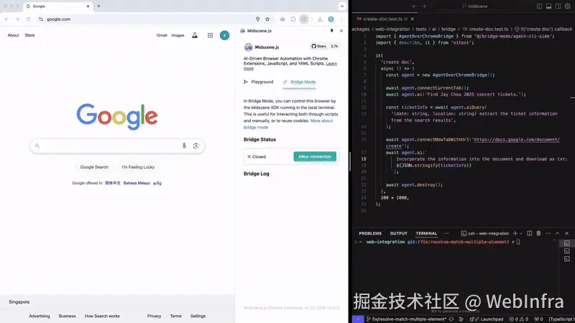
Task: Click the google.com address bar
Action: (147, 19)
